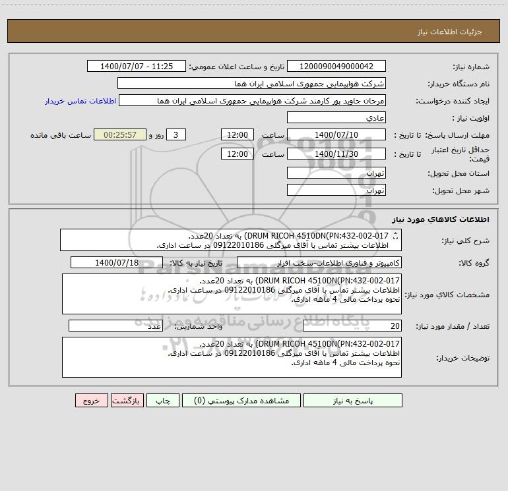Click the استان محل تحویل field تهران
Viewport: 508px width, 491px height.
336,173
